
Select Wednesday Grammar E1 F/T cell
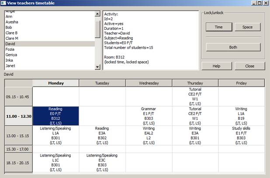tap(149, 116)
